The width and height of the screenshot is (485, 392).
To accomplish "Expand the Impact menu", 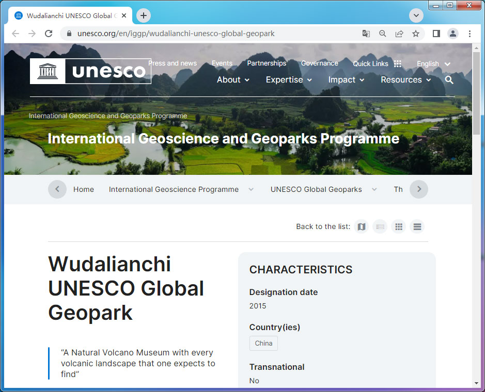I will coord(347,80).
